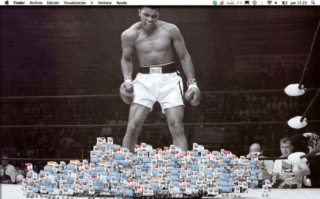Image resolution: width=320 pixels, height=199 pixels.
Task: Click the Finder application menu
Action: (19, 3)
